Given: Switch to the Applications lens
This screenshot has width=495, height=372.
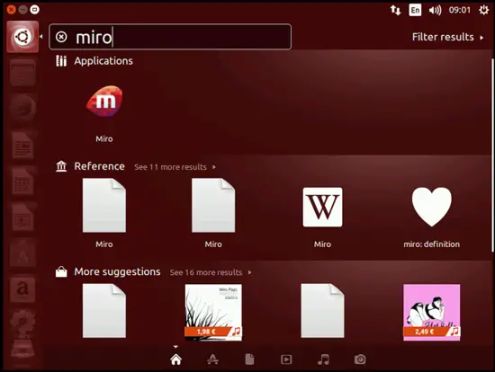Looking at the screenshot, I should [x=212, y=359].
